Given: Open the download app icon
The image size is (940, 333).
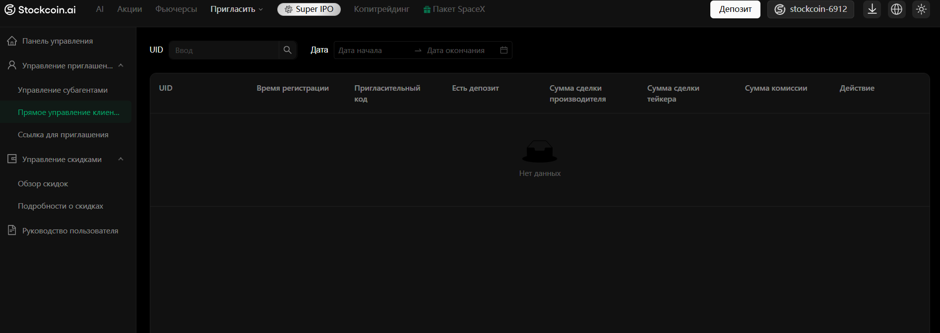Looking at the screenshot, I should tap(872, 9).
